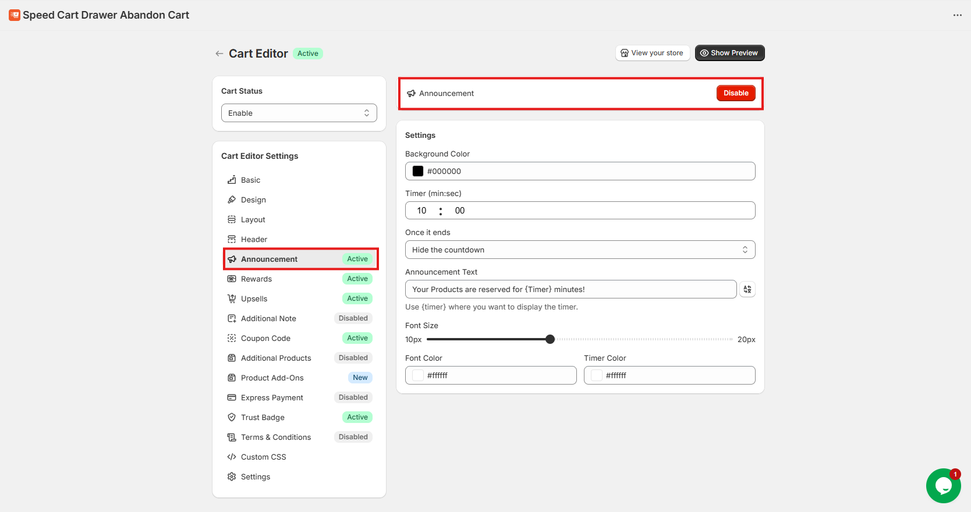This screenshot has height=512, width=971.
Task: Click the Font Size slider handle
Action: [550, 339]
